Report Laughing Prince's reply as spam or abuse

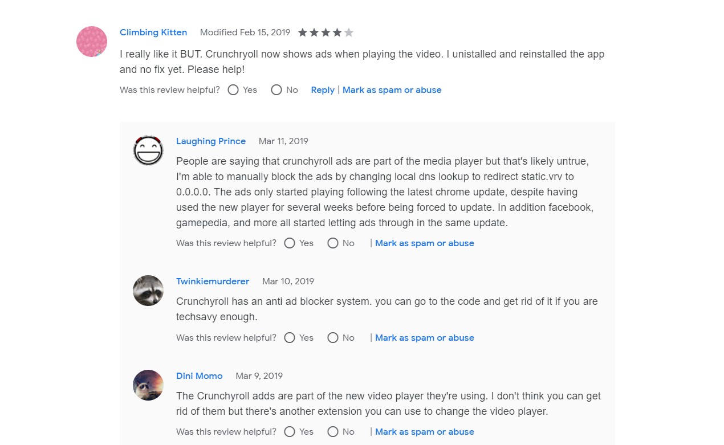pyautogui.click(x=425, y=243)
